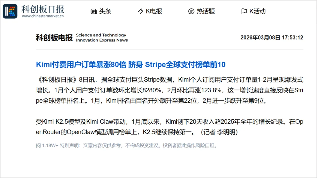
Task: Visit www.chinastarmarket.cn site link
Action: point(43,16)
